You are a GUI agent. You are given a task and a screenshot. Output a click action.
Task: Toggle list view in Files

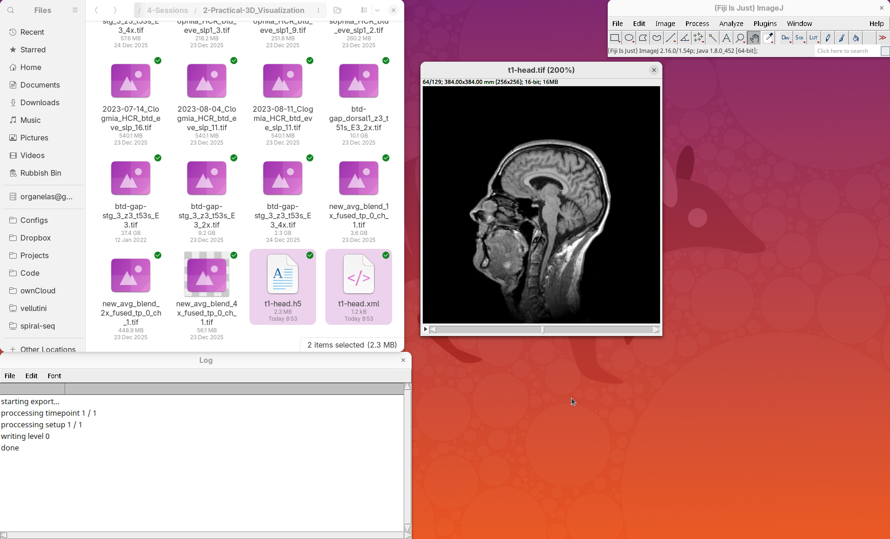pos(364,10)
